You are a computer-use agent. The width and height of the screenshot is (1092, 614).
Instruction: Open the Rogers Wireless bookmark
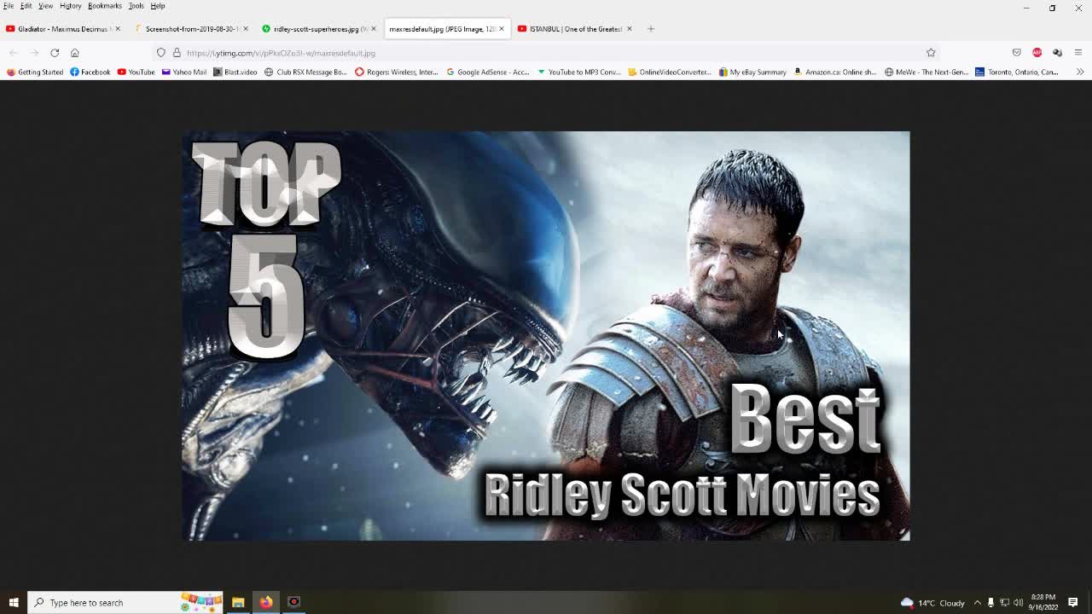pos(397,72)
